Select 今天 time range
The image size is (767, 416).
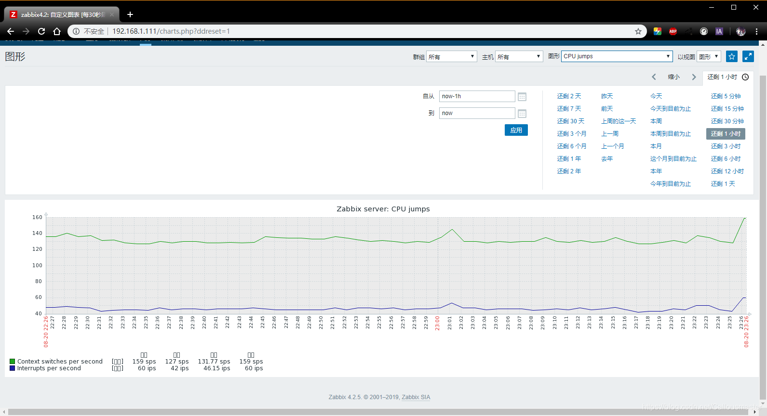coord(656,96)
